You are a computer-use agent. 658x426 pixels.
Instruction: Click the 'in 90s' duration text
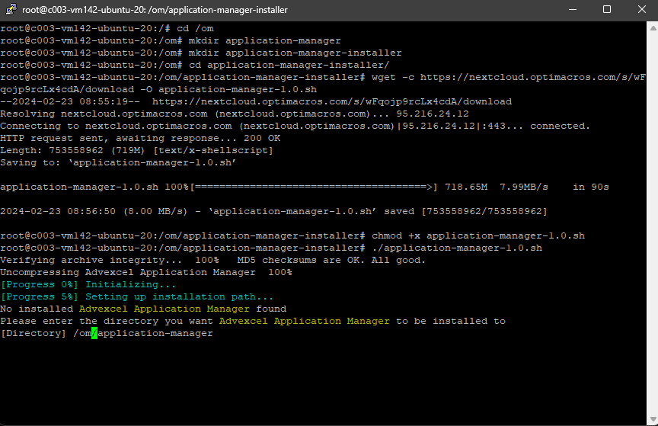pos(591,187)
